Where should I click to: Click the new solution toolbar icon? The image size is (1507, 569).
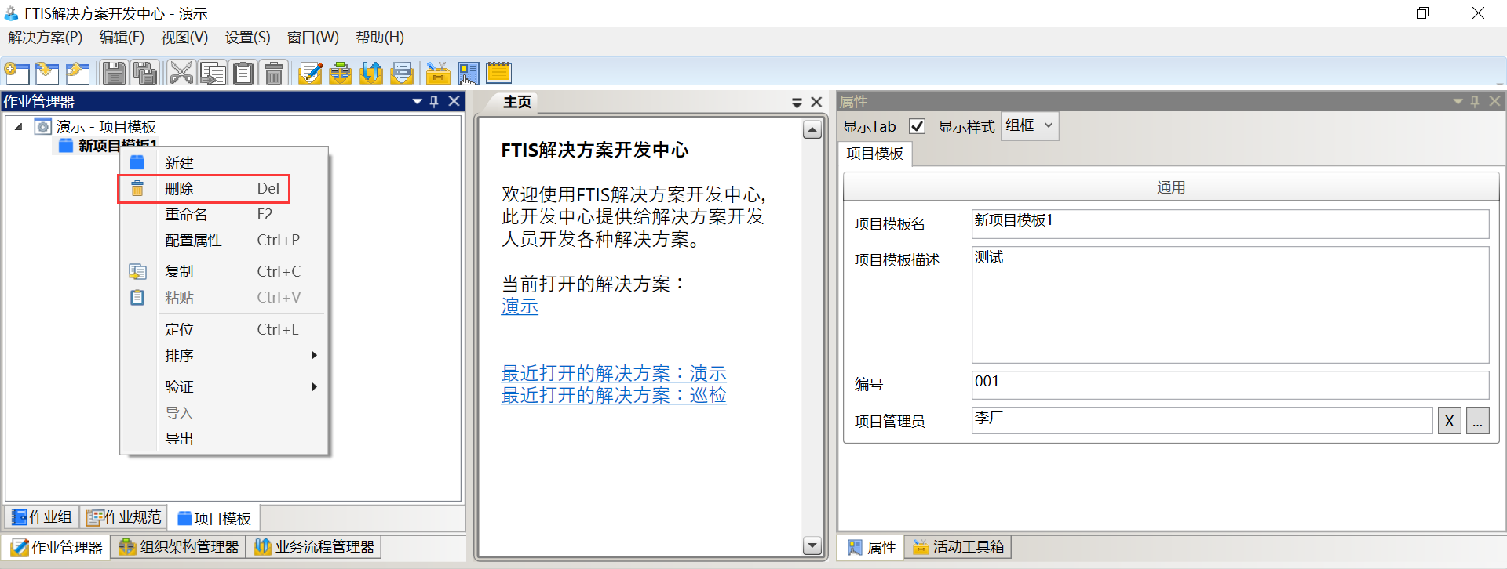click(x=17, y=74)
